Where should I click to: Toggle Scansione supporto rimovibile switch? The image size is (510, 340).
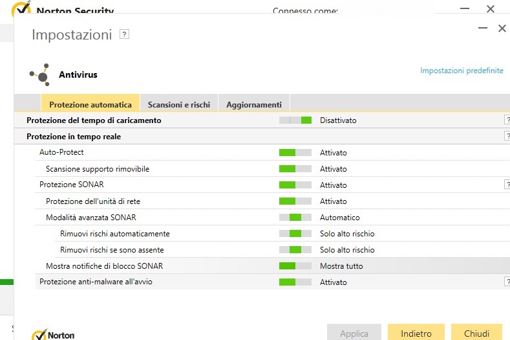tap(295, 169)
